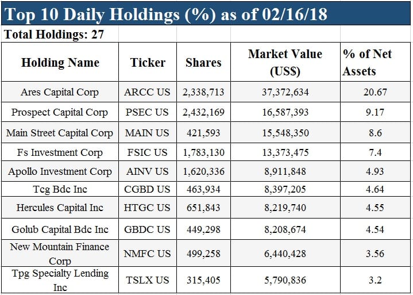Select the GBDC US ticker cell
This screenshot has height=295, width=413.
[148, 229]
